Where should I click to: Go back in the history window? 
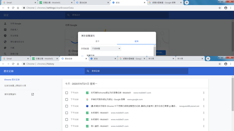pos(3,64)
